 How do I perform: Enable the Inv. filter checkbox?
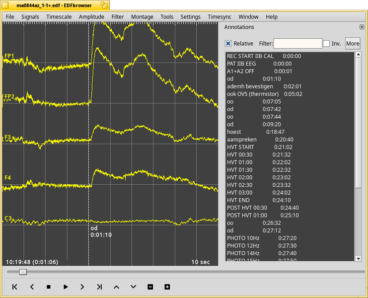(x=326, y=43)
